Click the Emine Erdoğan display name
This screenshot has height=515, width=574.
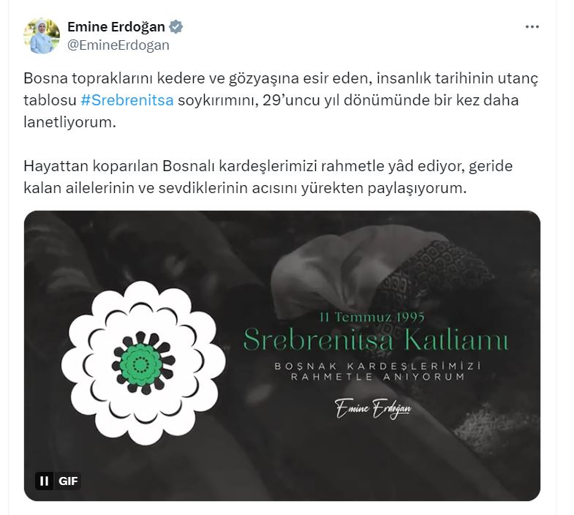(116, 27)
